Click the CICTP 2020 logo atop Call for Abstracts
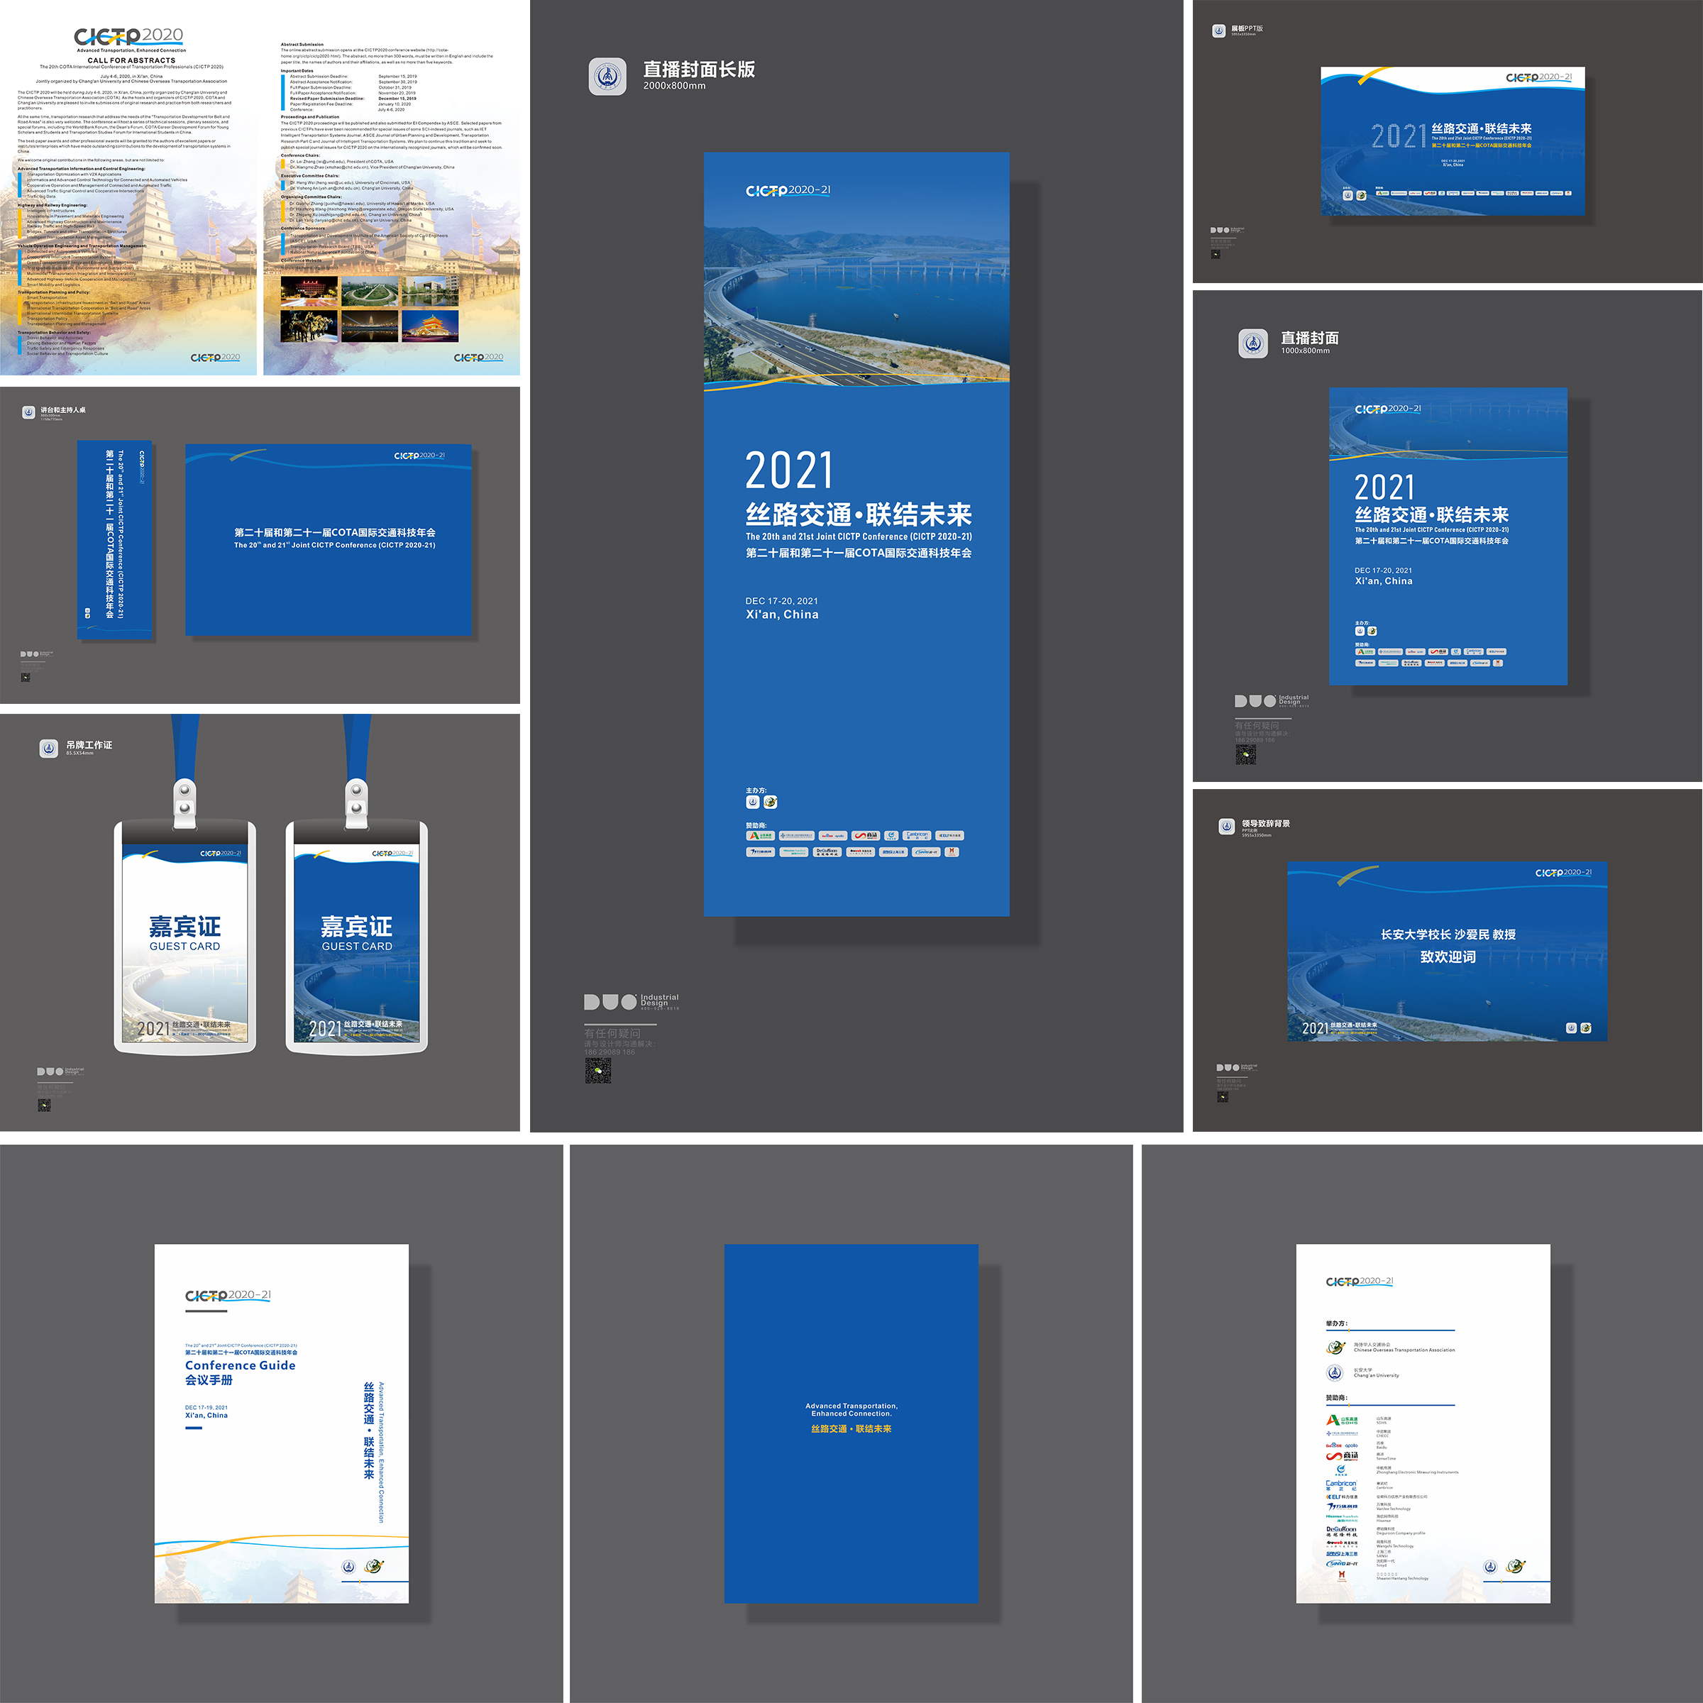Screen dimensions: 1703x1703 [x=128, y=36]
